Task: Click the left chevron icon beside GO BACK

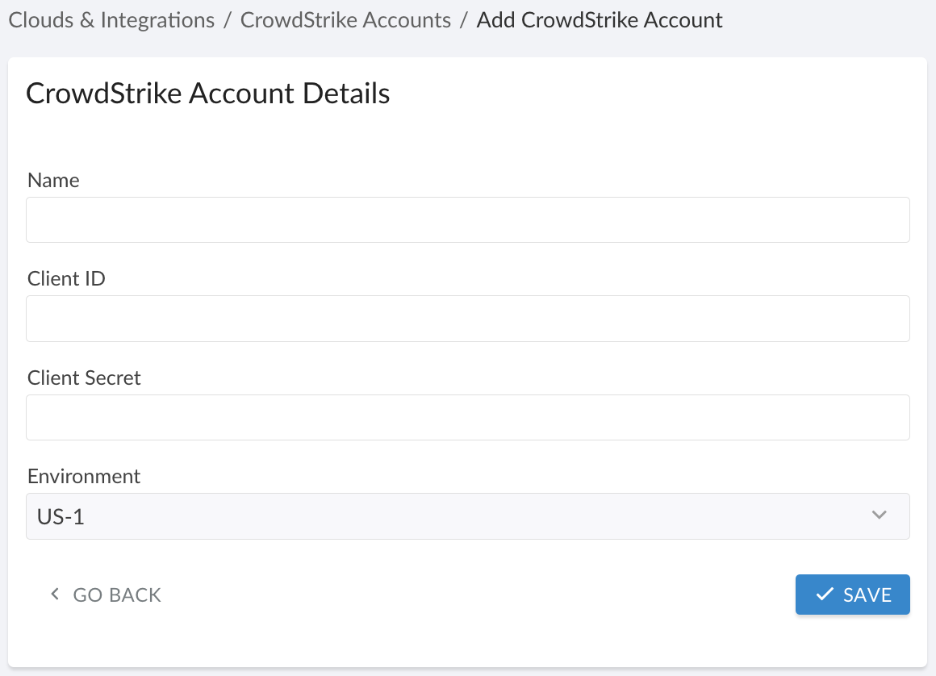Action: [x=54, y=594]
